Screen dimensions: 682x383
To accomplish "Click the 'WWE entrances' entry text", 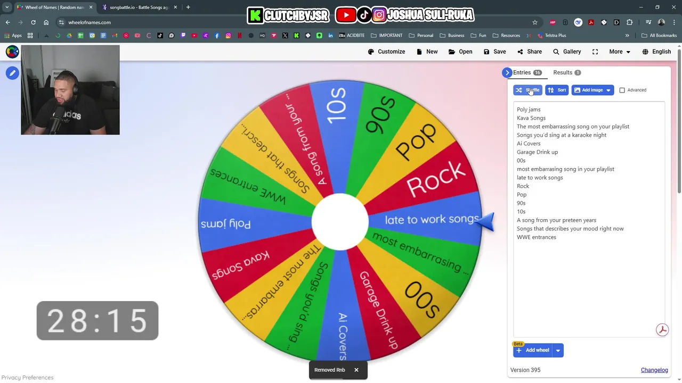I will [536, 237].
